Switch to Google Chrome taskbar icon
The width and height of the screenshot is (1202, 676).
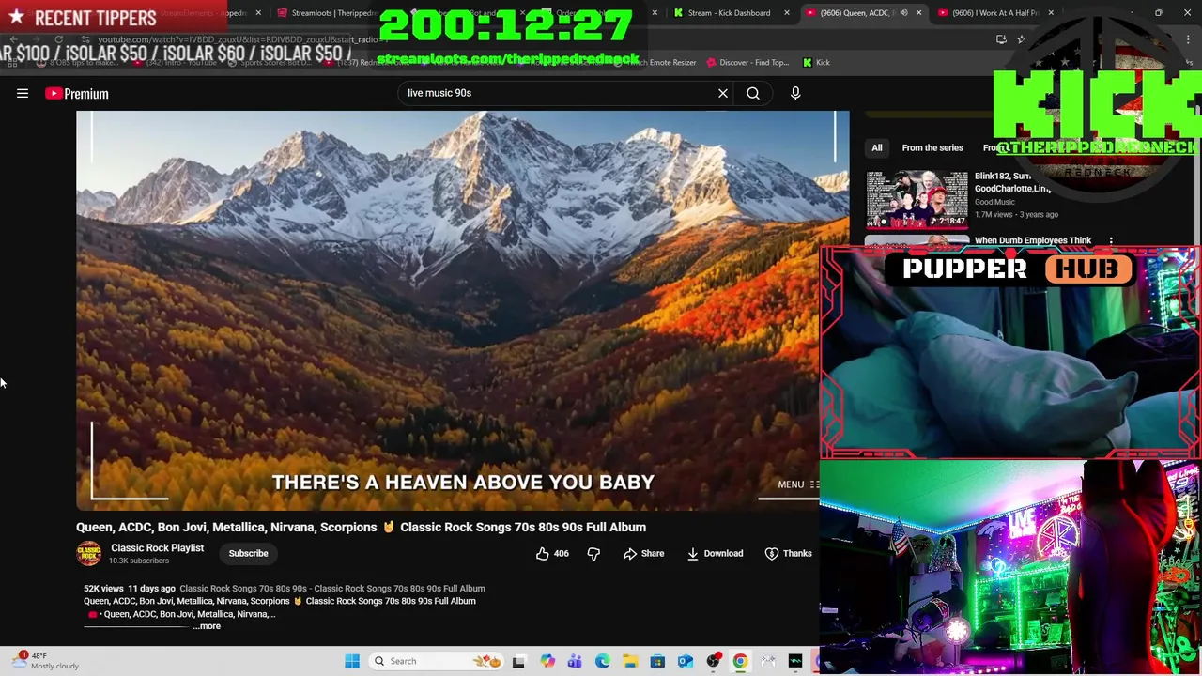tap(740, 661)
